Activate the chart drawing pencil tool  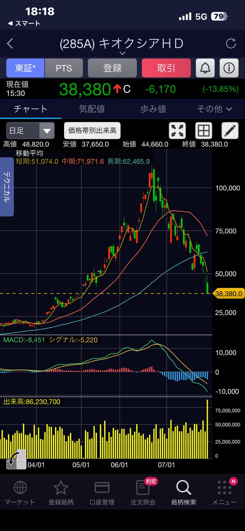230,131
